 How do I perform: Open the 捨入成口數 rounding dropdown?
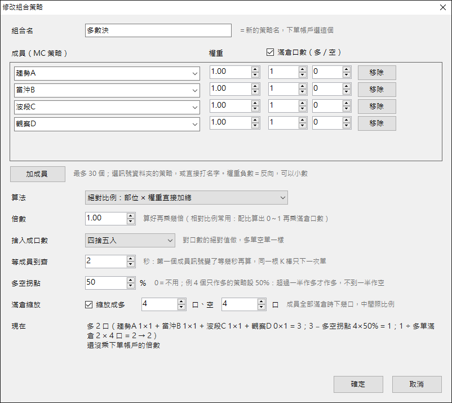[x=130, y=240]
